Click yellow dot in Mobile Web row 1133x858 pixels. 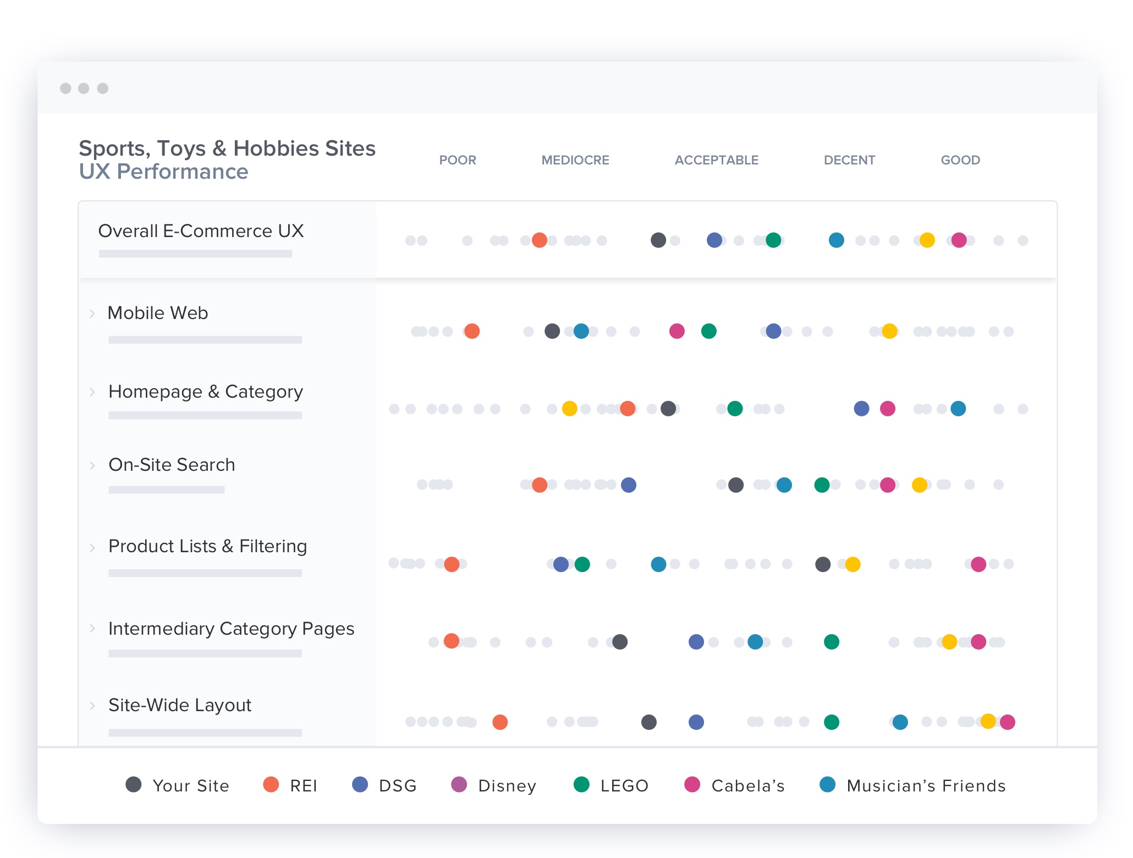click(889, 331)
